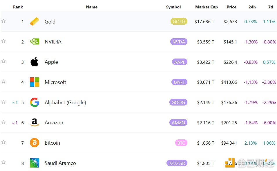The width and height of the screenshot is (277, 171).
Task: Click the NVIDIA logo icon
Action: [x=35, y=42]
